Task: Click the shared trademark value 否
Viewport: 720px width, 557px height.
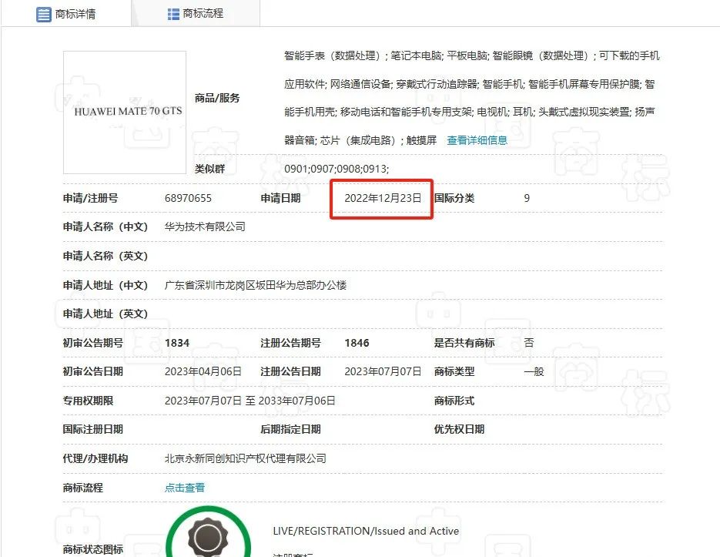Action: point(529,342)
